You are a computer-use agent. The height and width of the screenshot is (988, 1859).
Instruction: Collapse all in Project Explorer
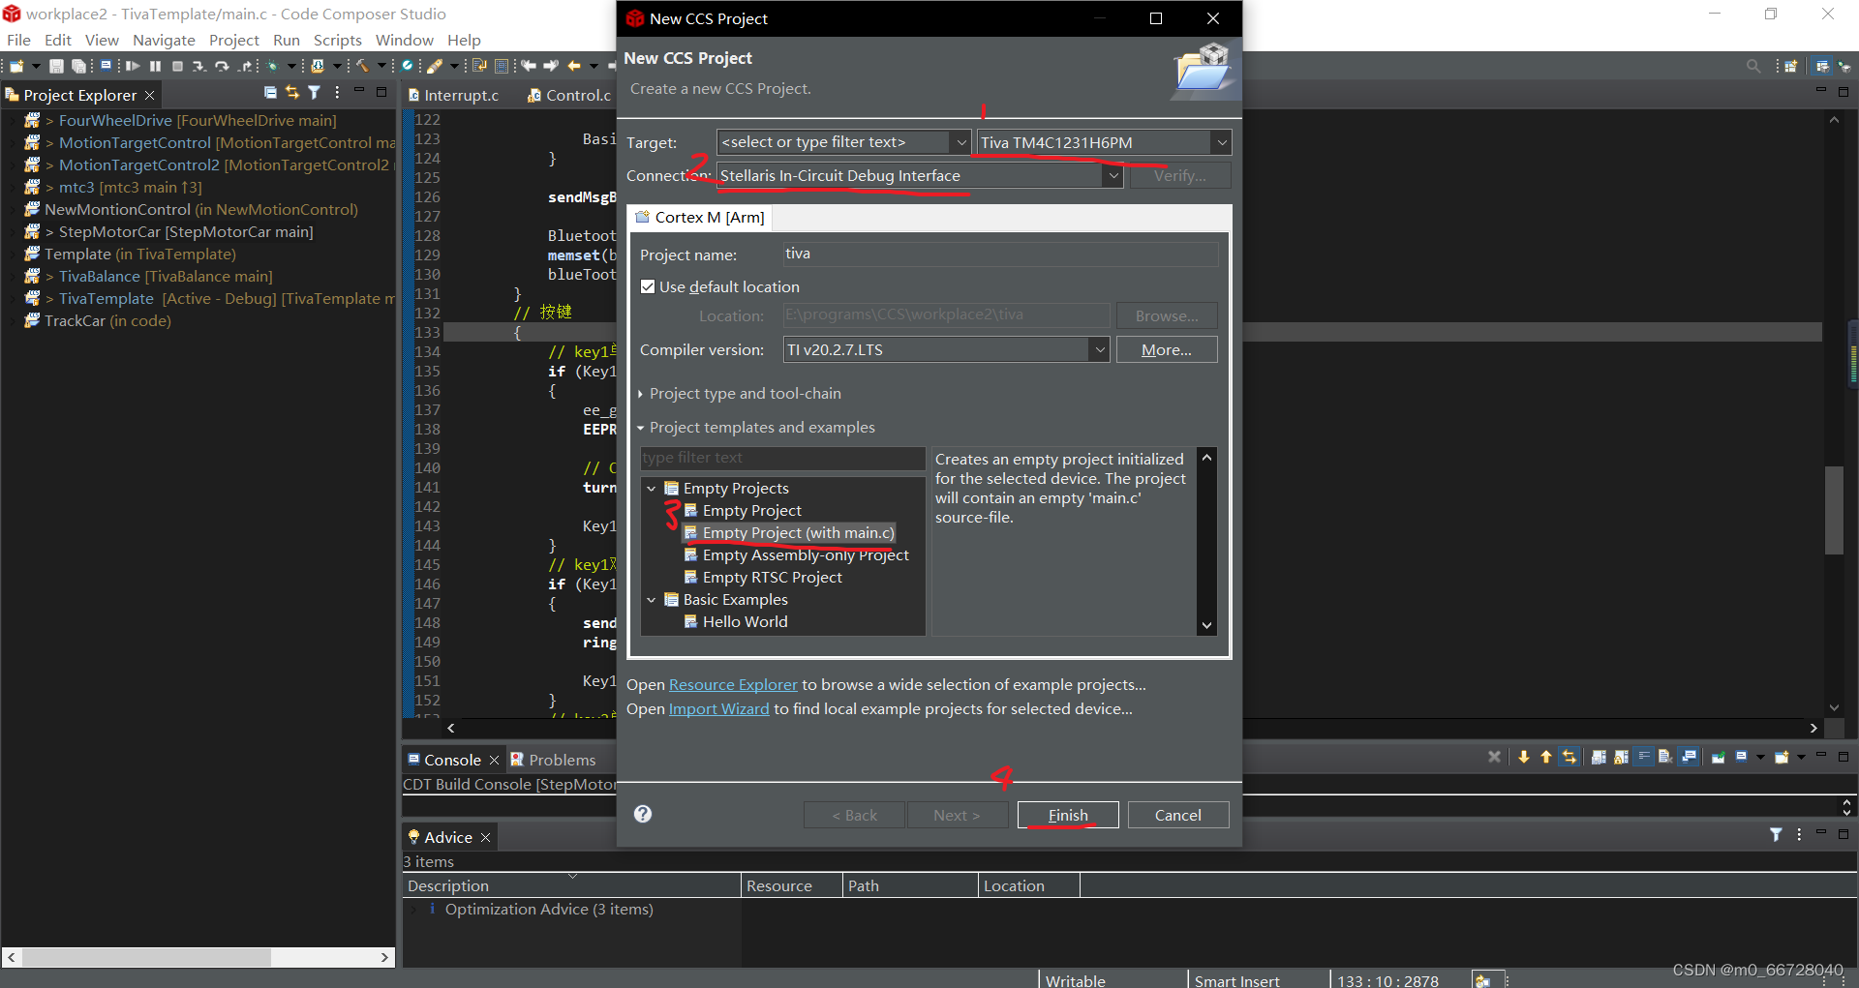tap(270, 92)
